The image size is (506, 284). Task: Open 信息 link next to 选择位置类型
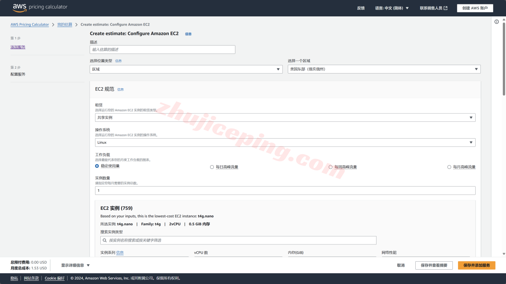118,61
